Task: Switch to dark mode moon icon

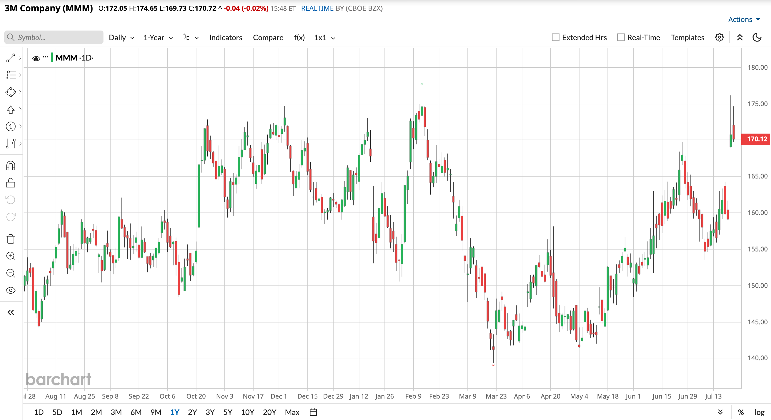Action: pyautogui.click(x=757, y=37)
